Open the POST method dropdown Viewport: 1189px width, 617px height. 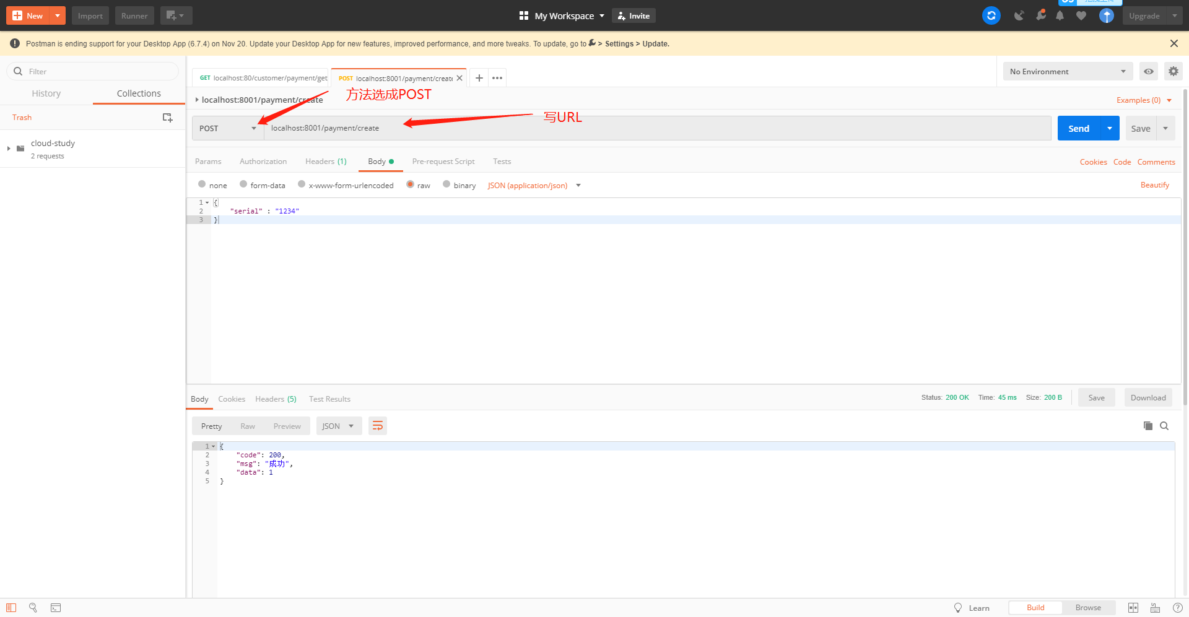[x=227, y=128]
